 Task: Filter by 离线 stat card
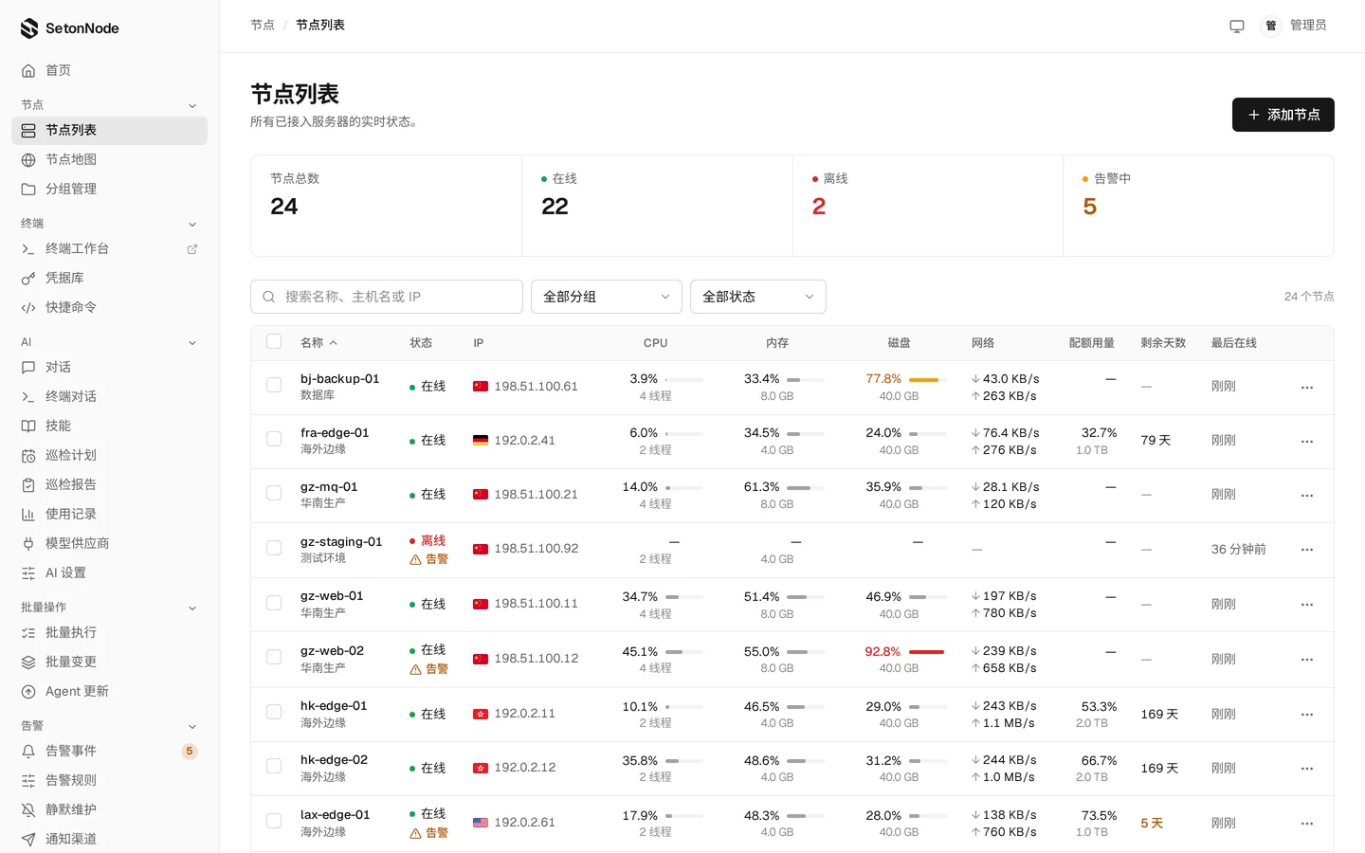[x=927, y=206]
